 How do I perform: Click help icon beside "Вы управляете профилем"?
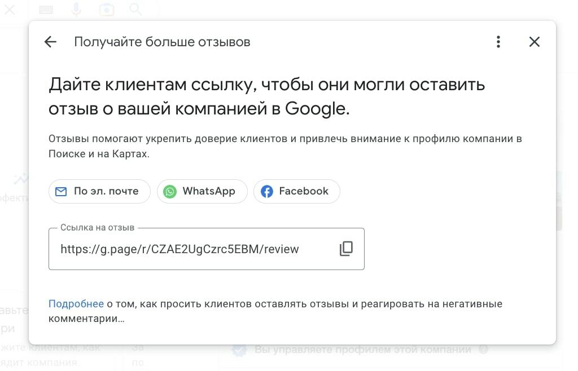[483, 349]
